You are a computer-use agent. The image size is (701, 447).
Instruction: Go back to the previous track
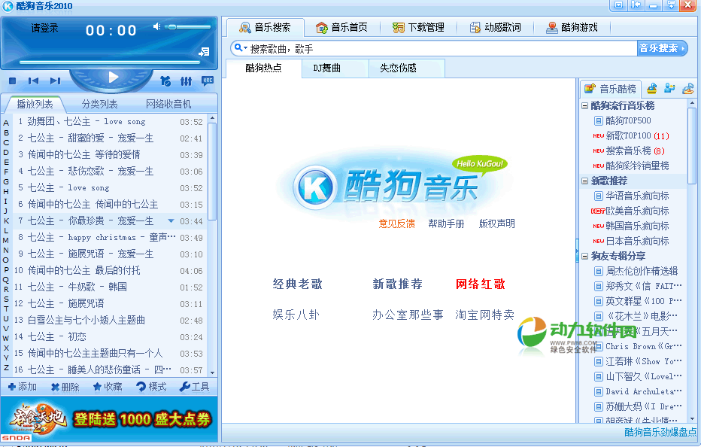[x=33, y=81]
